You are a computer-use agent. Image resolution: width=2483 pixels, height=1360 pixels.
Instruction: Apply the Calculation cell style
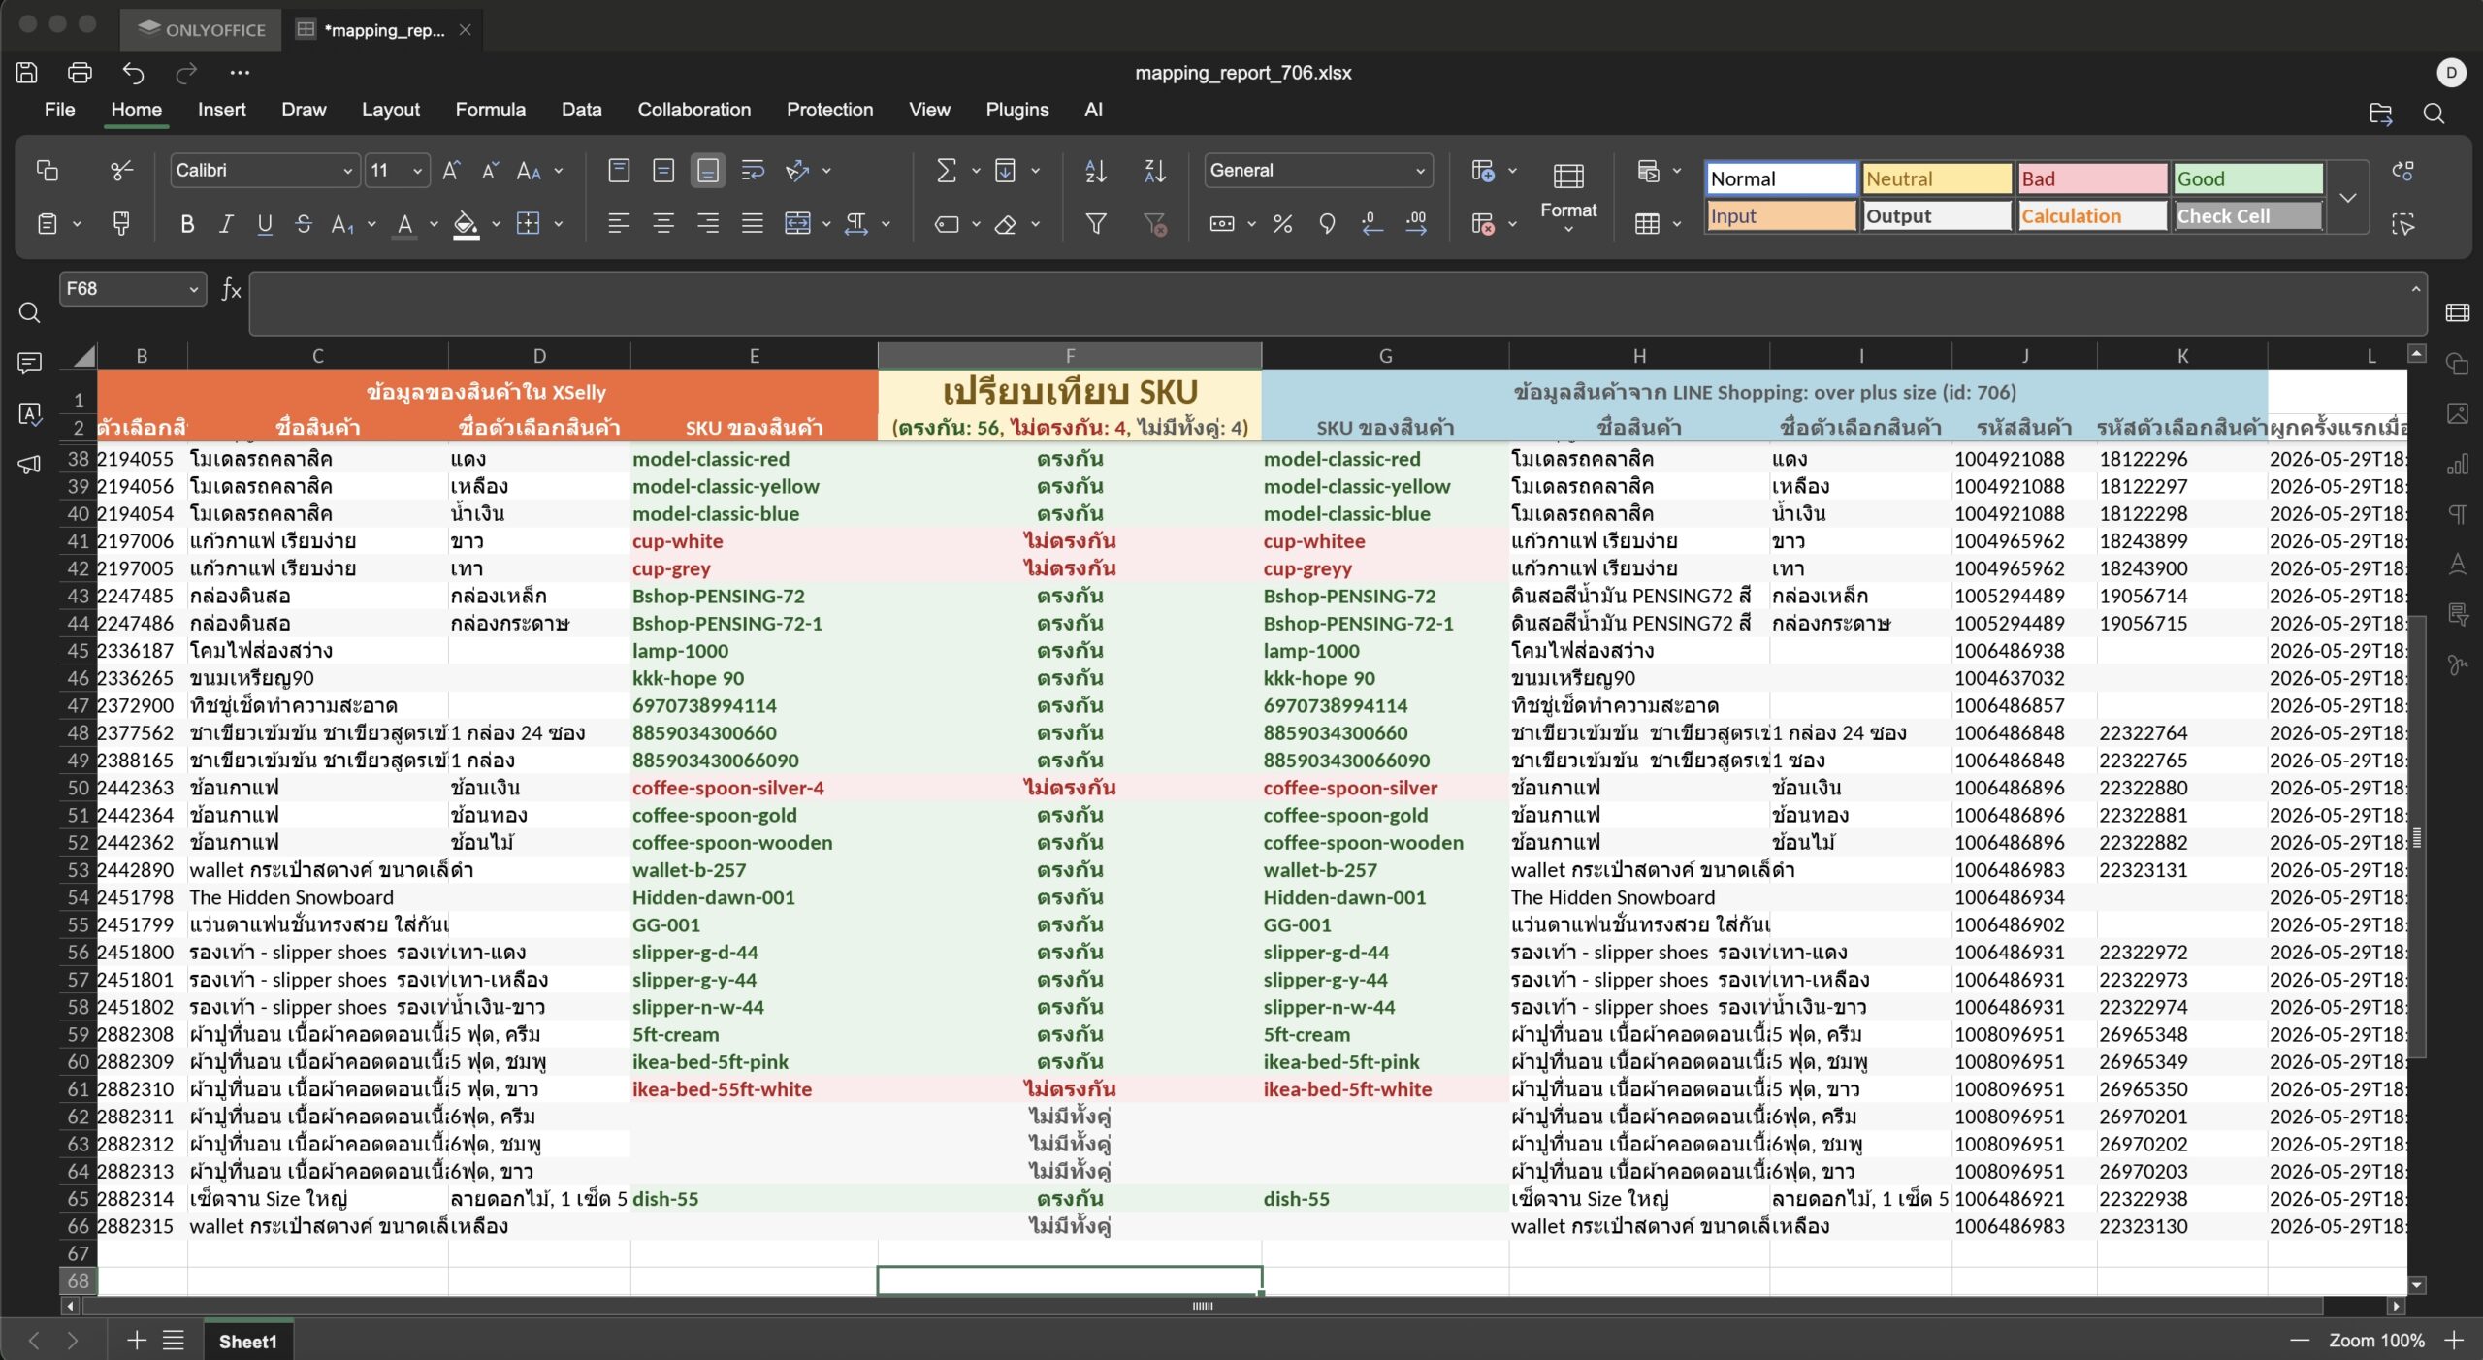coord(2091,216)
